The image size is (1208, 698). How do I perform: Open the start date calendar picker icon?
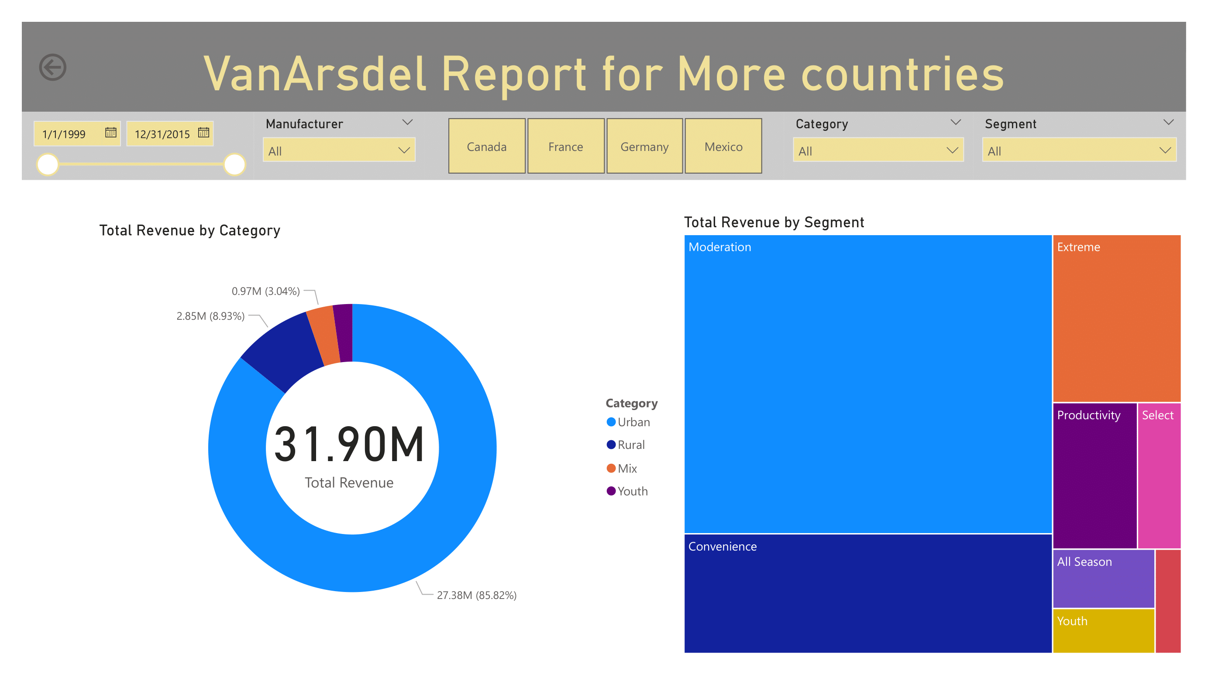(x=111, y=133)
